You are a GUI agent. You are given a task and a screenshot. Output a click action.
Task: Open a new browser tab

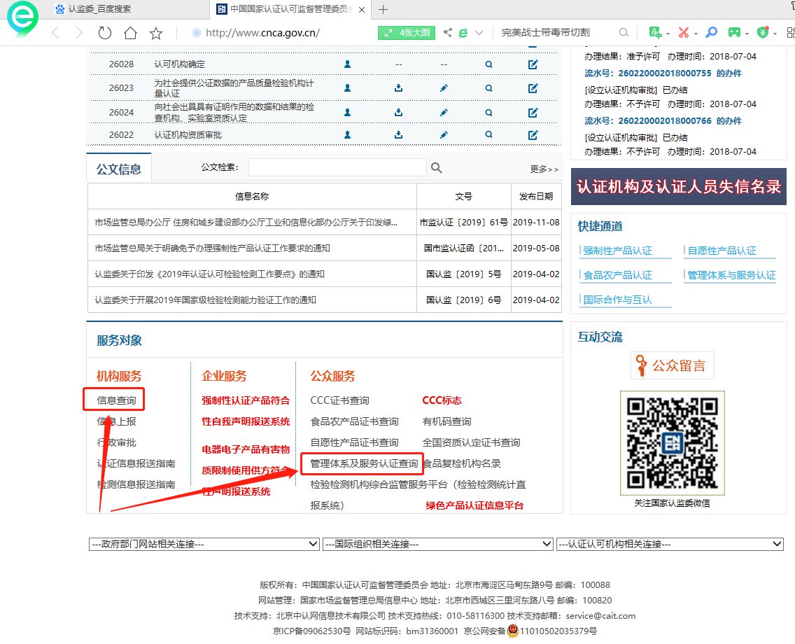(383, 9)
